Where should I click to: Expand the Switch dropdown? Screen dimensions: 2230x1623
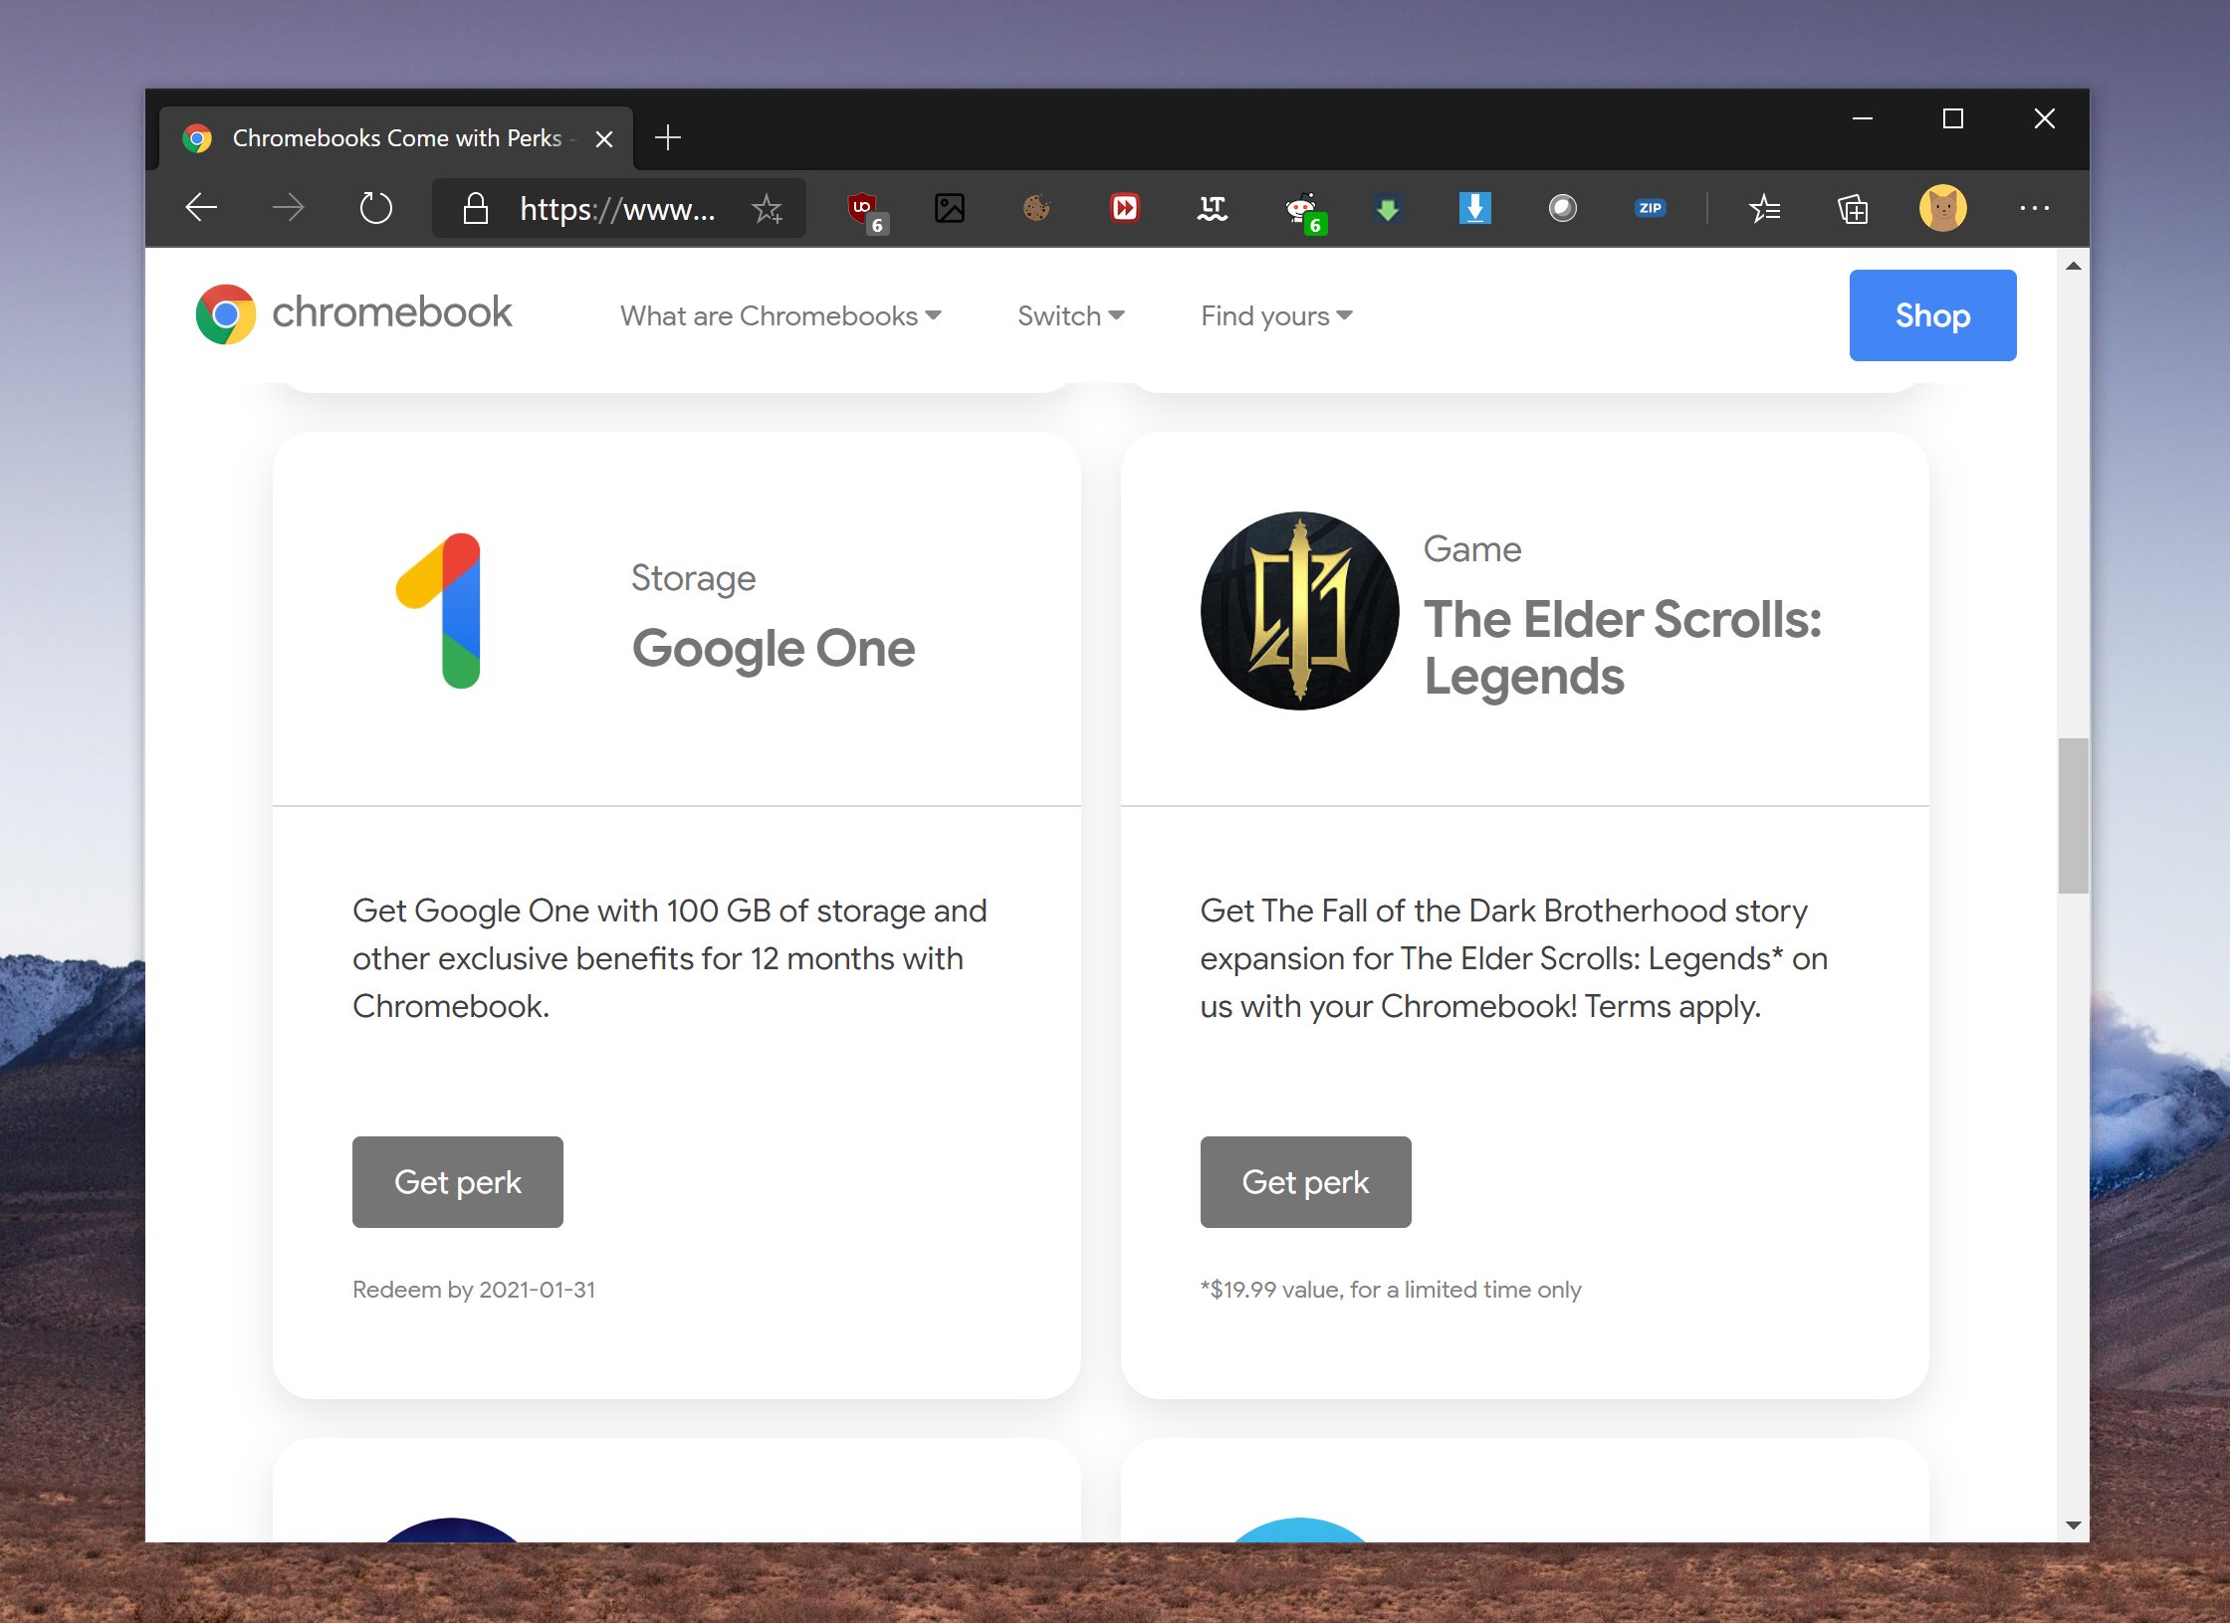[1070, 315]
